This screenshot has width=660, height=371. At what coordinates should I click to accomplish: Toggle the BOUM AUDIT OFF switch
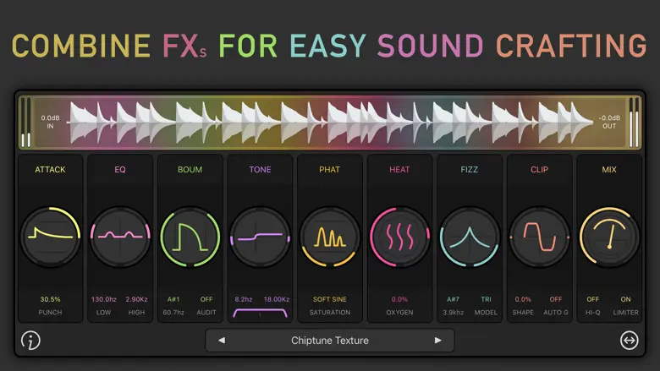click(x=206, y=299)
